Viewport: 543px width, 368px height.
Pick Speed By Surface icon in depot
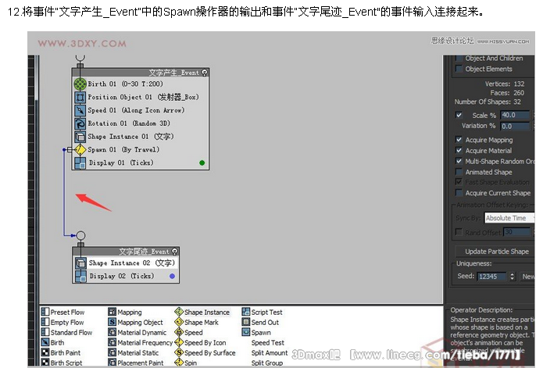(179, 352)
